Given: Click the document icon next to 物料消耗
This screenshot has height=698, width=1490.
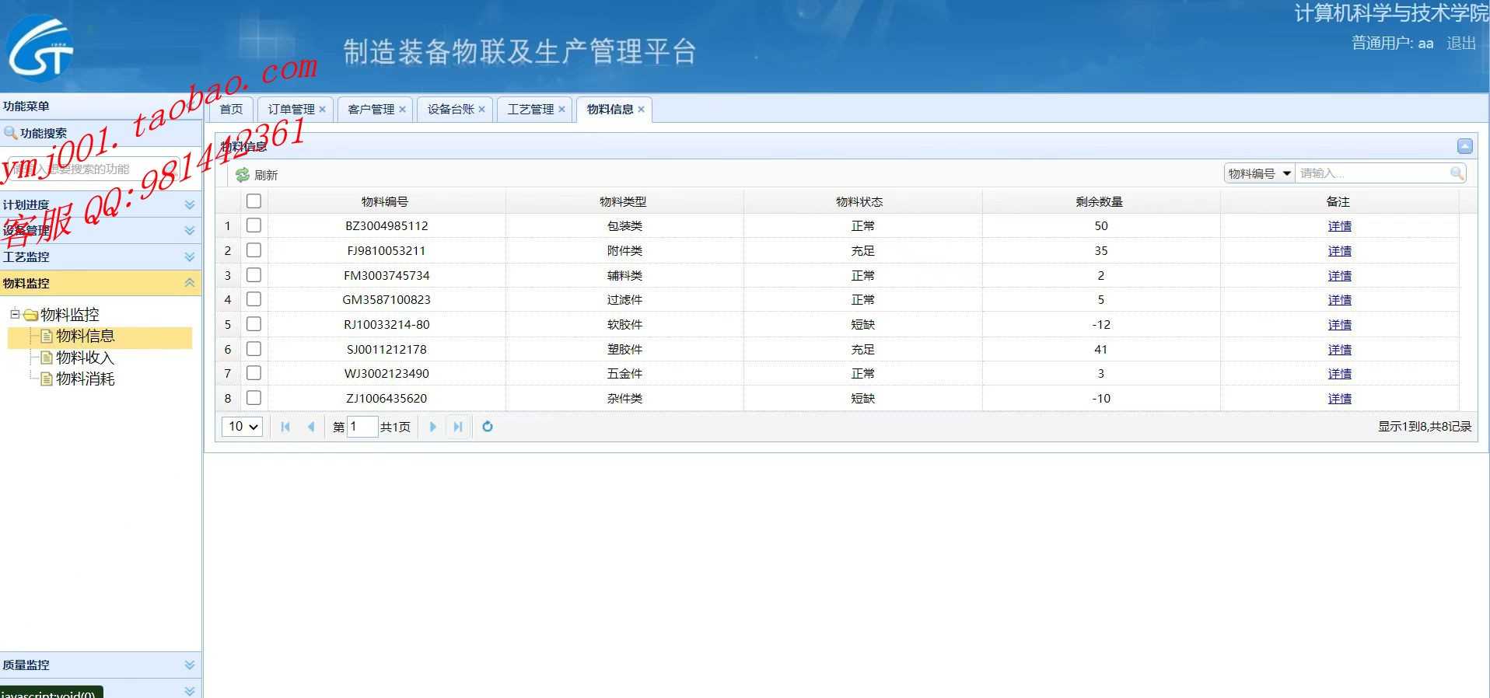Looking at the screenshot, I should pos(47,379).
